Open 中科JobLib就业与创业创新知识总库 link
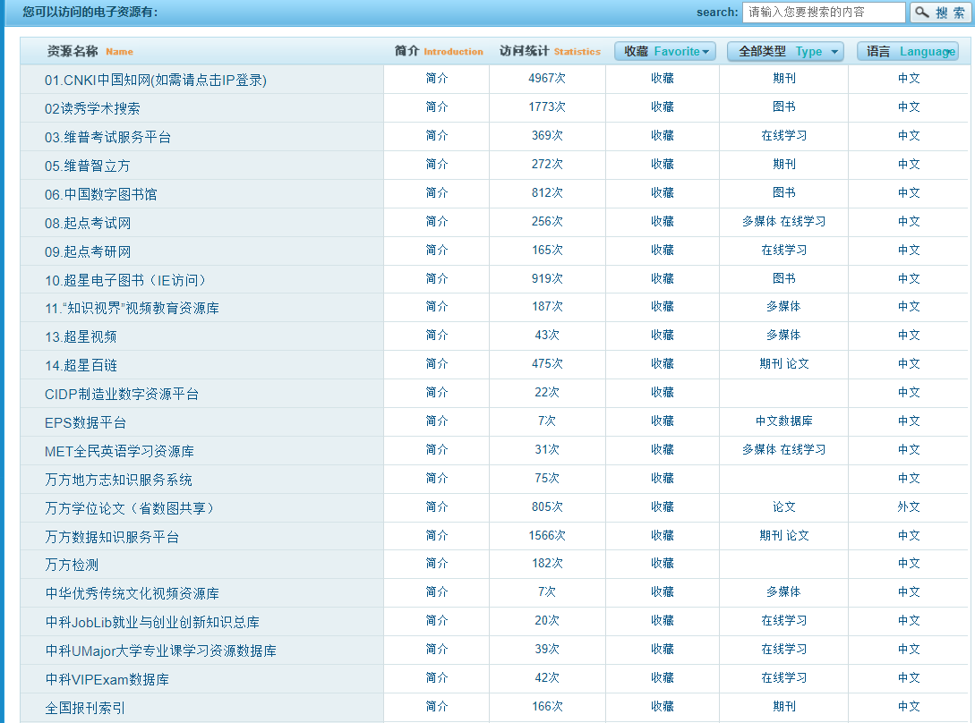This screenshot has width=975, height=723. pyautogui.click(x=152, y=622)
